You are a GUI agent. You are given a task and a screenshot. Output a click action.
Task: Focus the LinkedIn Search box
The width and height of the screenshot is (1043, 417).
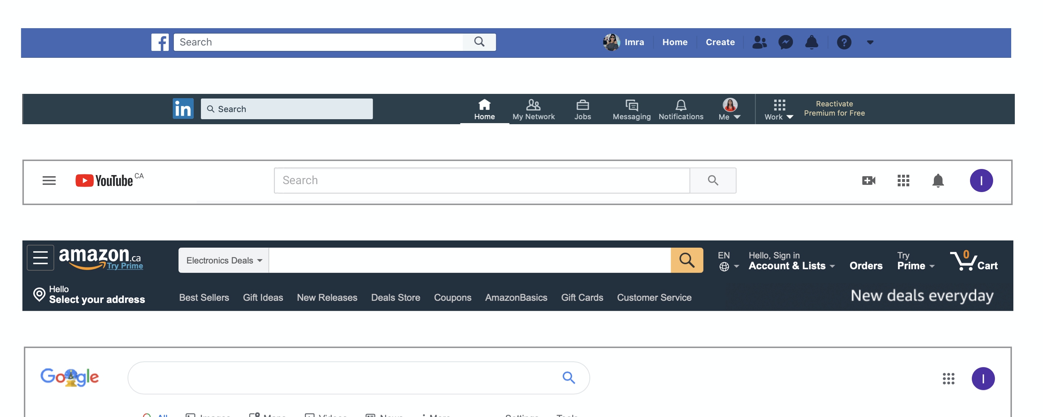click(287, 109)
